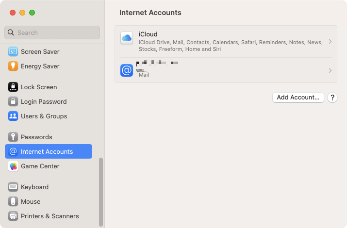The height and width of the screenshot is (228, 347).
Task: Click the Add Account… button
Action: click(x=298, y=98)
